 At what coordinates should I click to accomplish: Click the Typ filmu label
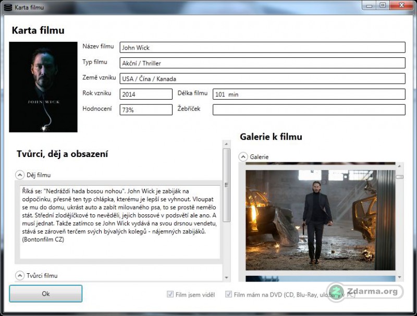point(95,62)
